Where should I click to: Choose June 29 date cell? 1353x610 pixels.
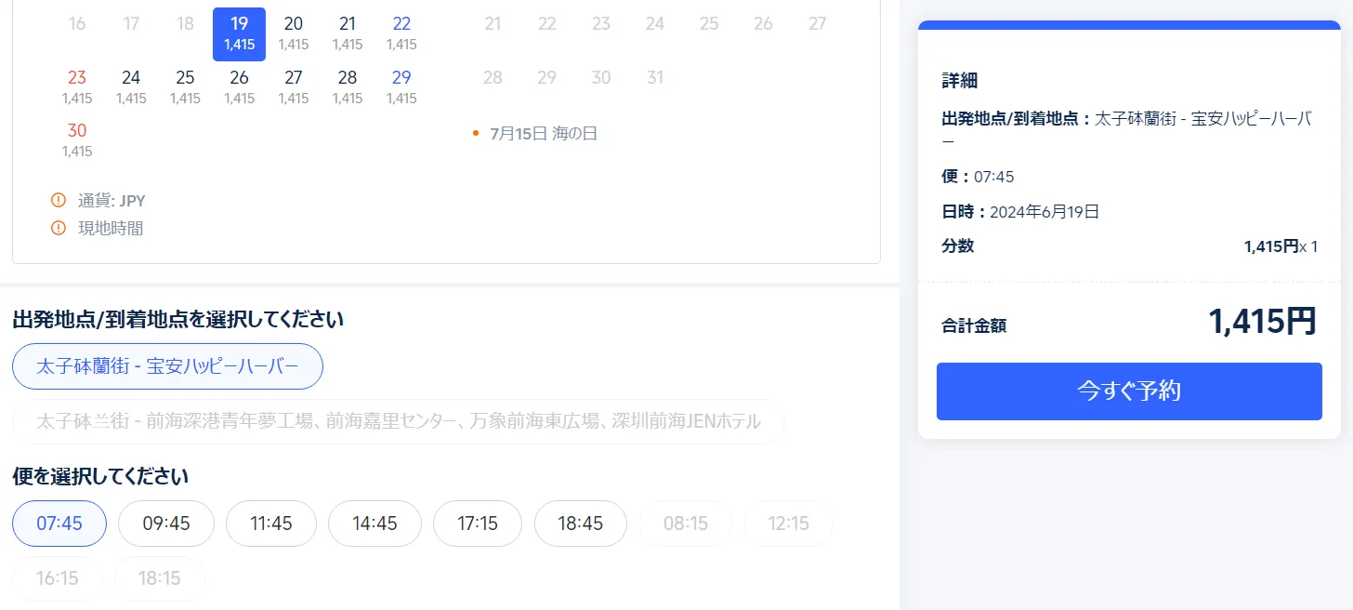point(401,86)
